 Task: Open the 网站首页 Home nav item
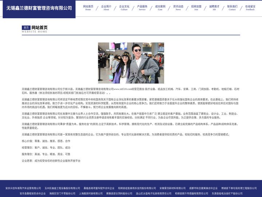(88, 8)
